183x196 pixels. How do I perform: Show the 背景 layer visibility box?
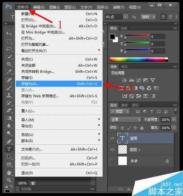click(112, 161)
